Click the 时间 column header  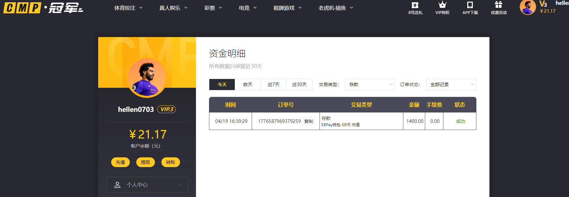pyautogui.click(x=231, y=105)
